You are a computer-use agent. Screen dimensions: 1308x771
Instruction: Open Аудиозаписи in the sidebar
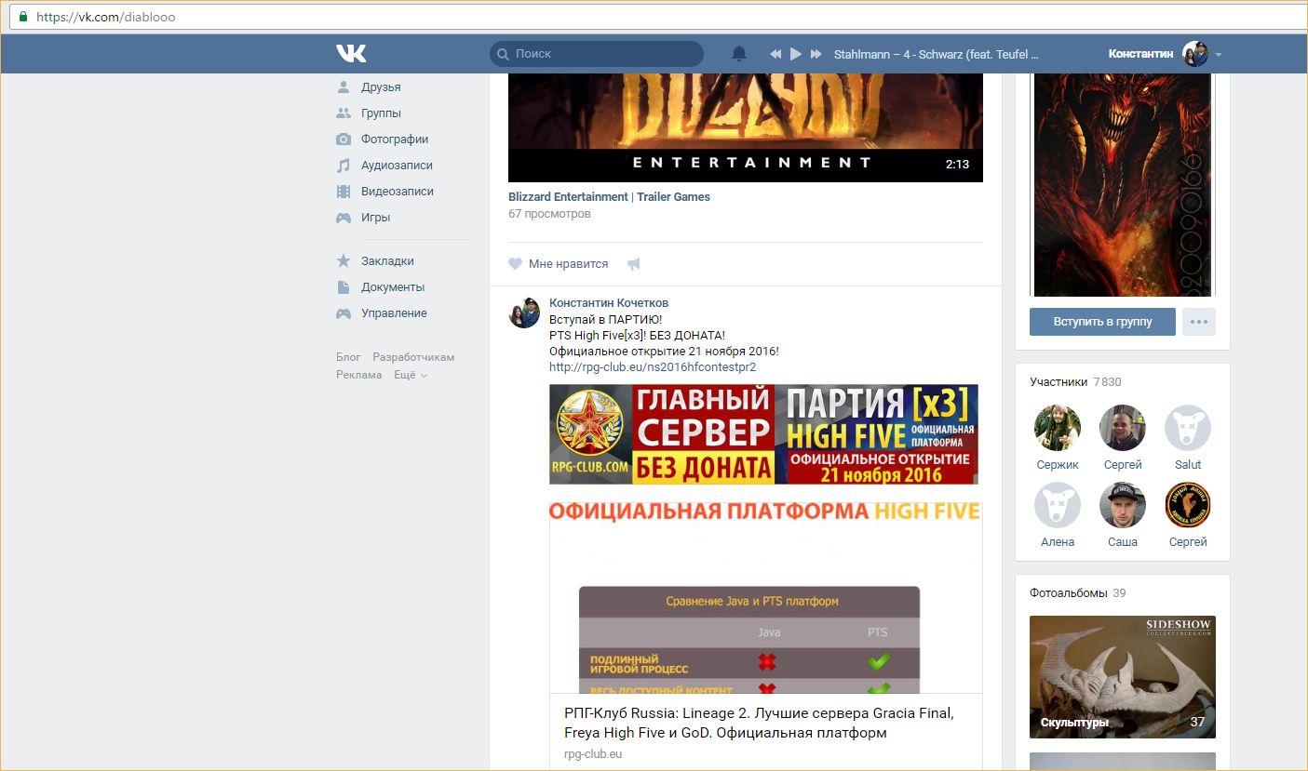click(397, 166)
